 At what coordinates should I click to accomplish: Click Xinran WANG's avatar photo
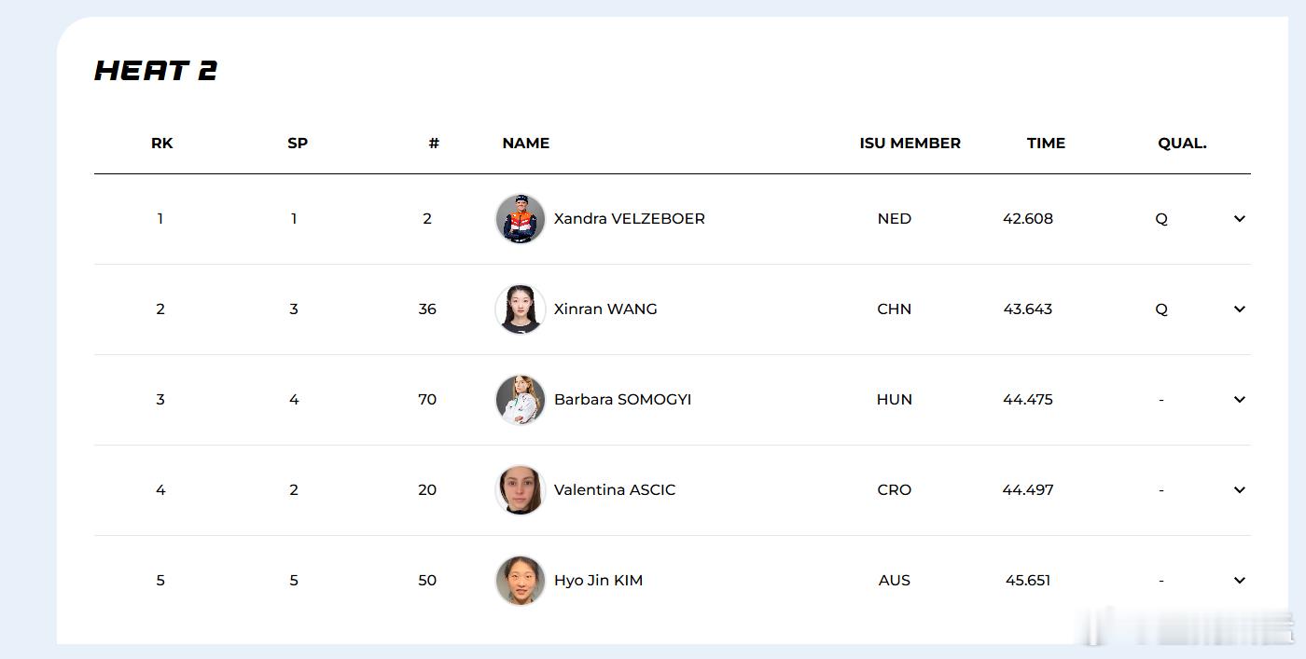(x=520, y=309)
